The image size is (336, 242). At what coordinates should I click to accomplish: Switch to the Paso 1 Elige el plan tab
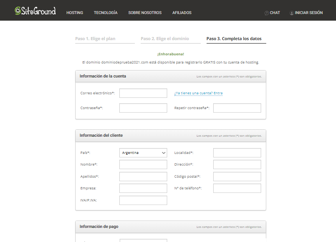pos(98,39)
